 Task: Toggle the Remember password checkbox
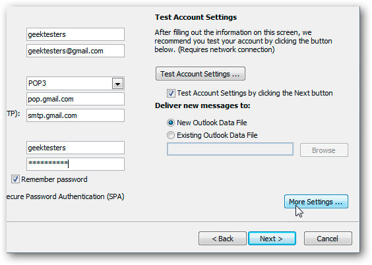click(15, 179)
